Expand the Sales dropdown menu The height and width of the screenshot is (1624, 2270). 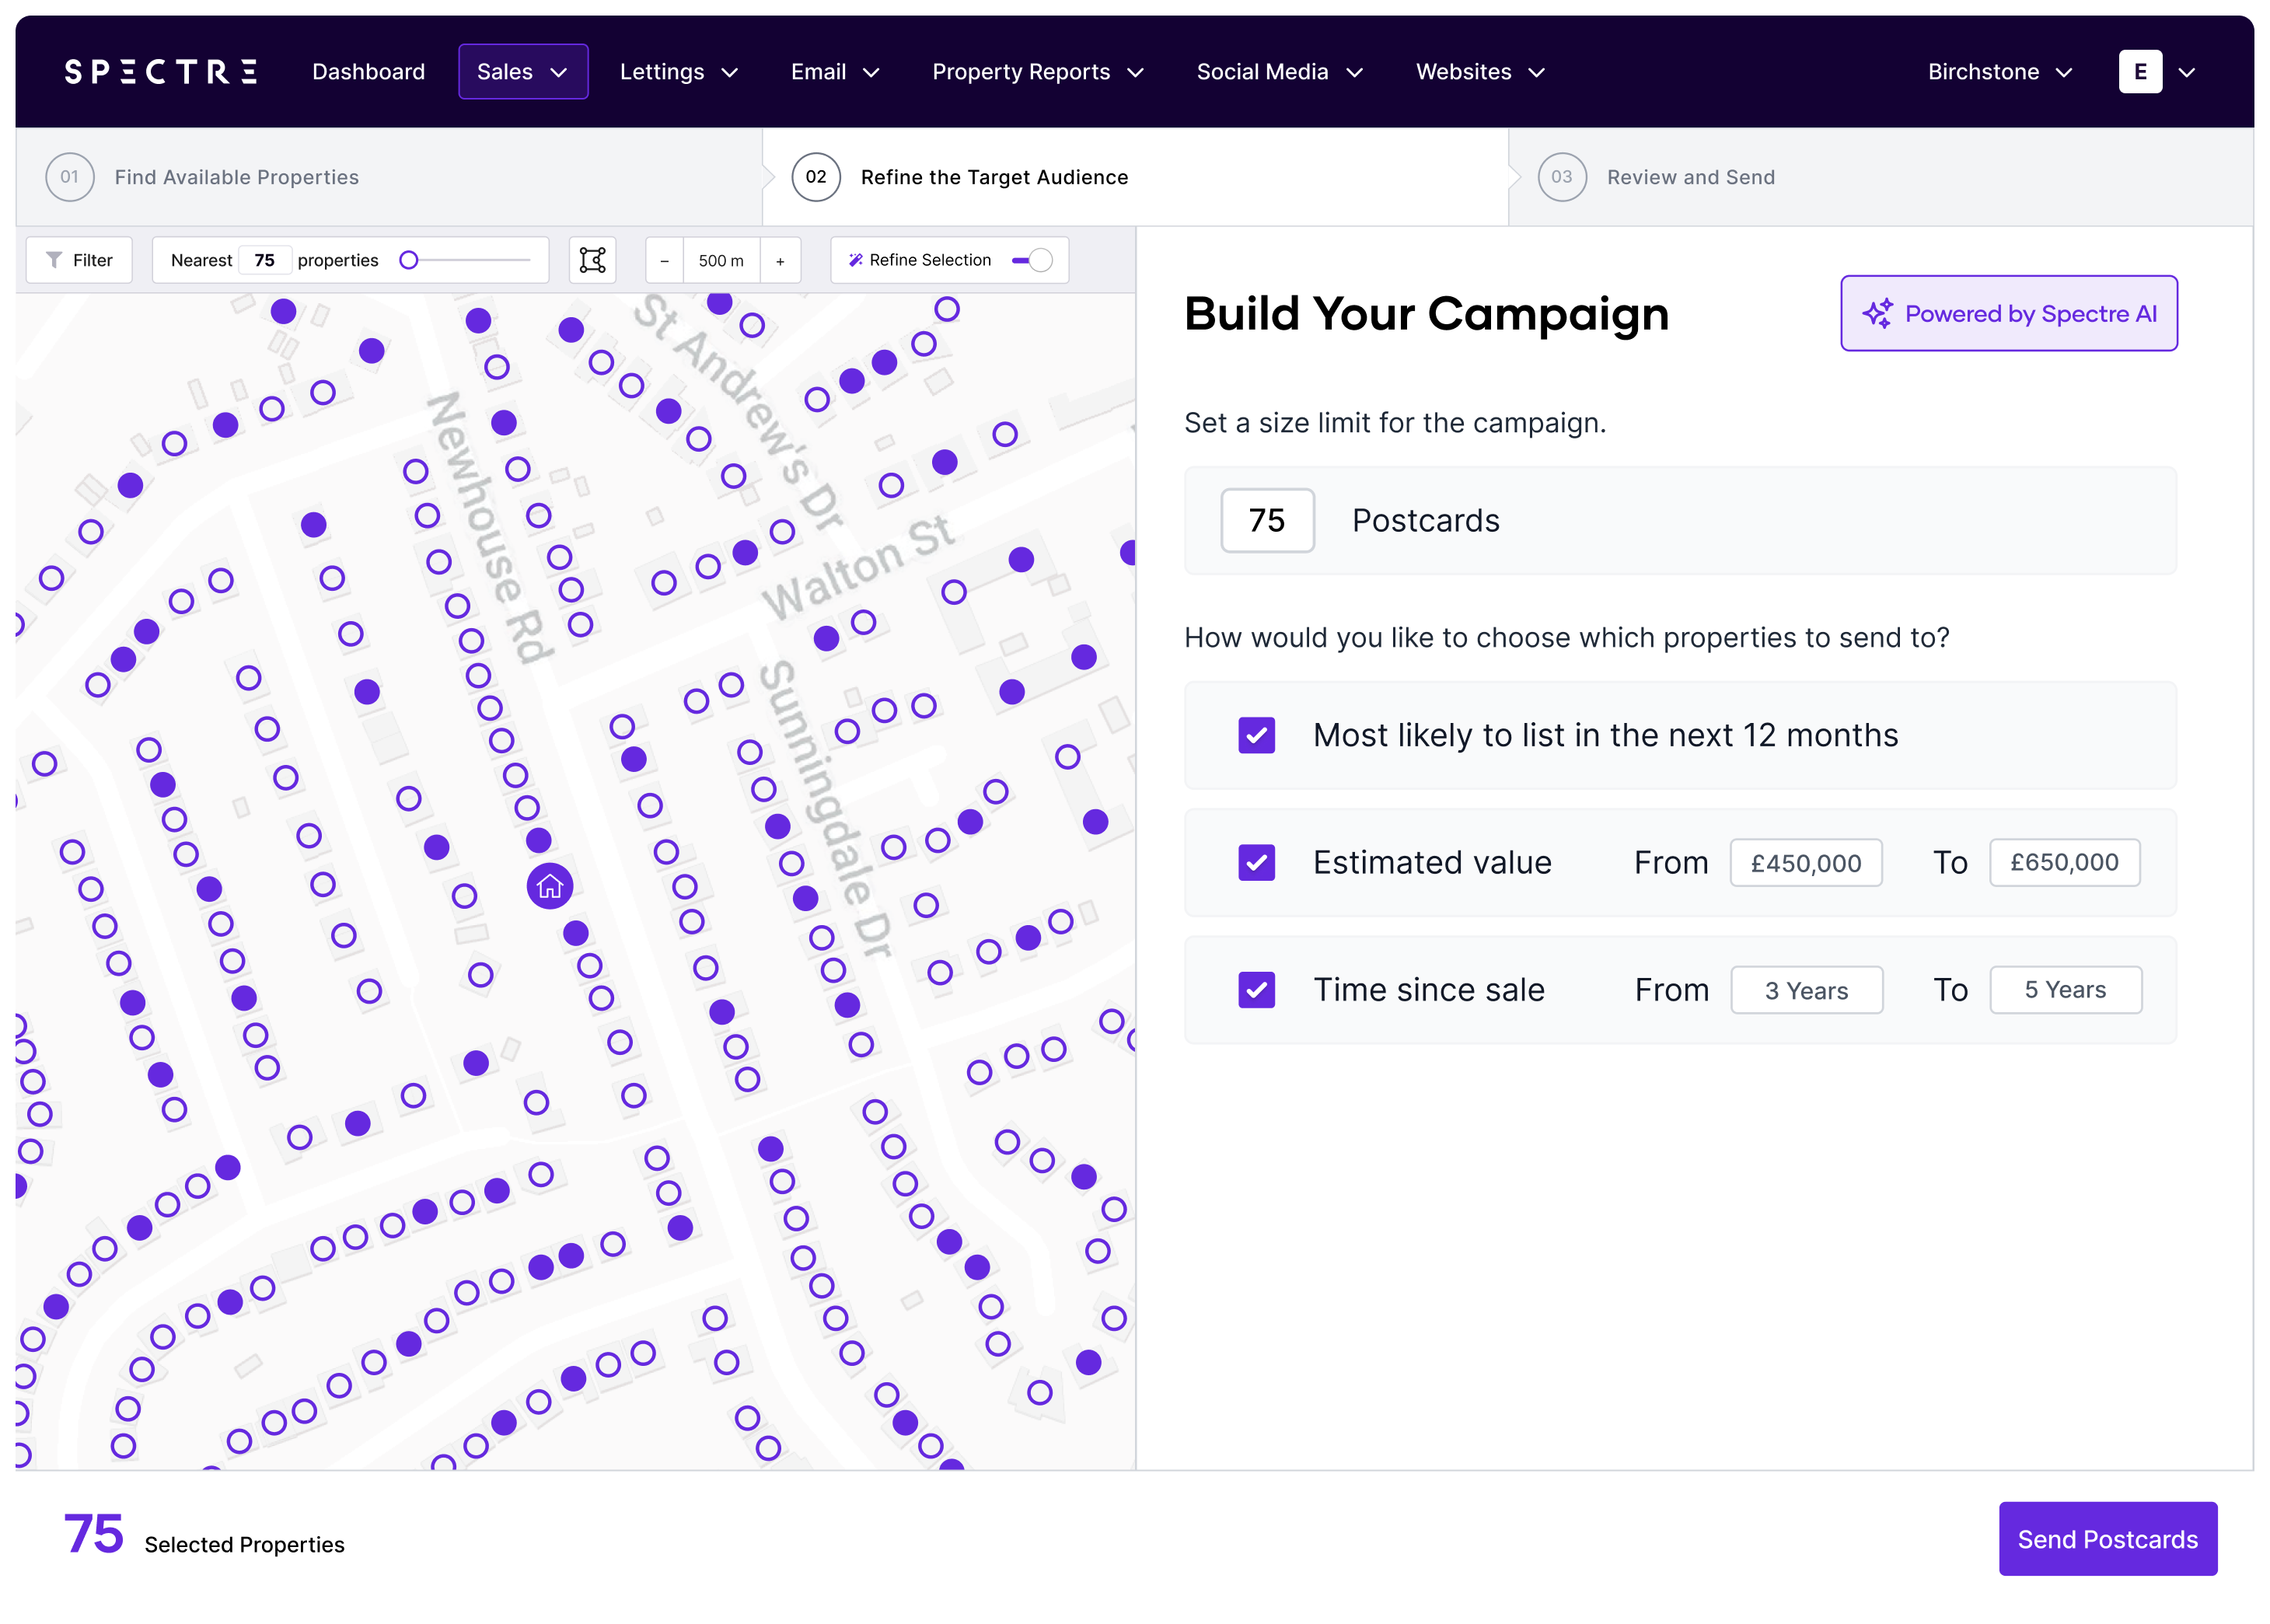click(522, 72)
